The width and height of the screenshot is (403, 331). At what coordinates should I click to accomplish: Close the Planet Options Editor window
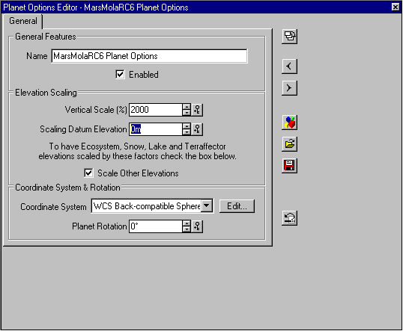pos(396,7)
